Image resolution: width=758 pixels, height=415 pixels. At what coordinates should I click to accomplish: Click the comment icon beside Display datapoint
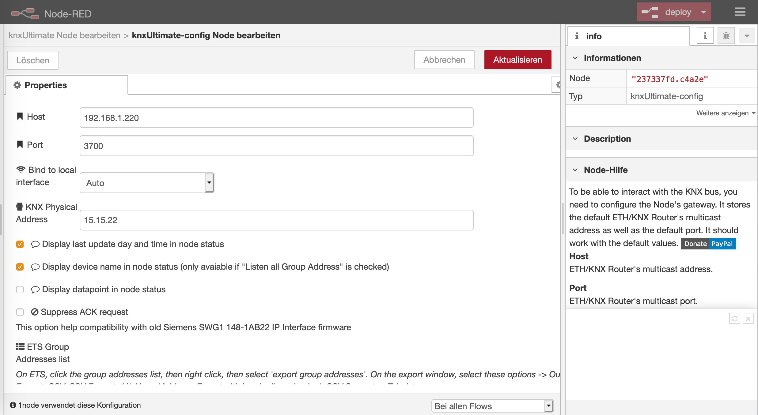(35, 290)
